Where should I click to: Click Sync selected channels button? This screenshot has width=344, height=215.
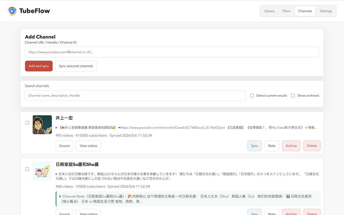[76, 66]
